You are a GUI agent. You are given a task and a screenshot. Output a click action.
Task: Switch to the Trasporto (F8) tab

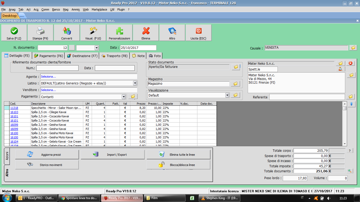click(114, 56)
